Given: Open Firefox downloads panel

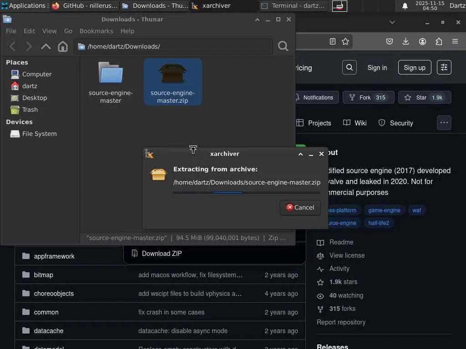Looking at the screenshot, I should coord(405,41).
